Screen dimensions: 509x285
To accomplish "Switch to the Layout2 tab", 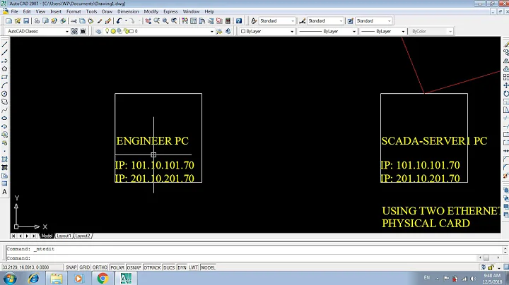I will (83, 236).
